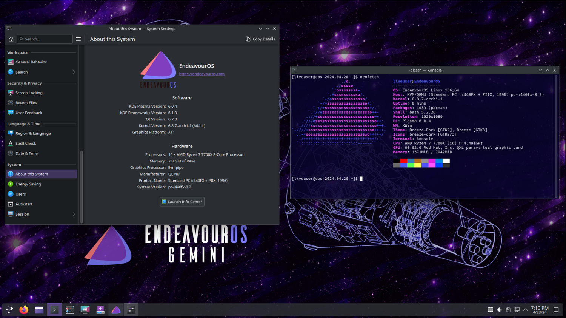The width and height of the screenshot is (566, 318).
Task: Launch Firefox from the taskbar
Action: [x=24, y=310]
